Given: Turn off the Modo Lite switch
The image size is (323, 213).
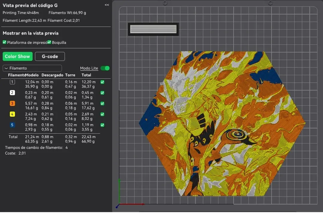Looking at the screenshot, I should pyautogui.click(x=105, y=68).
